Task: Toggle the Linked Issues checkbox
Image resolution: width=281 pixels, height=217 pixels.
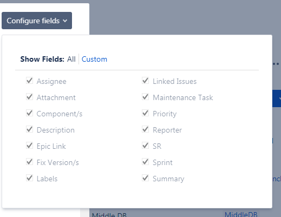Action: coord(145,81)
